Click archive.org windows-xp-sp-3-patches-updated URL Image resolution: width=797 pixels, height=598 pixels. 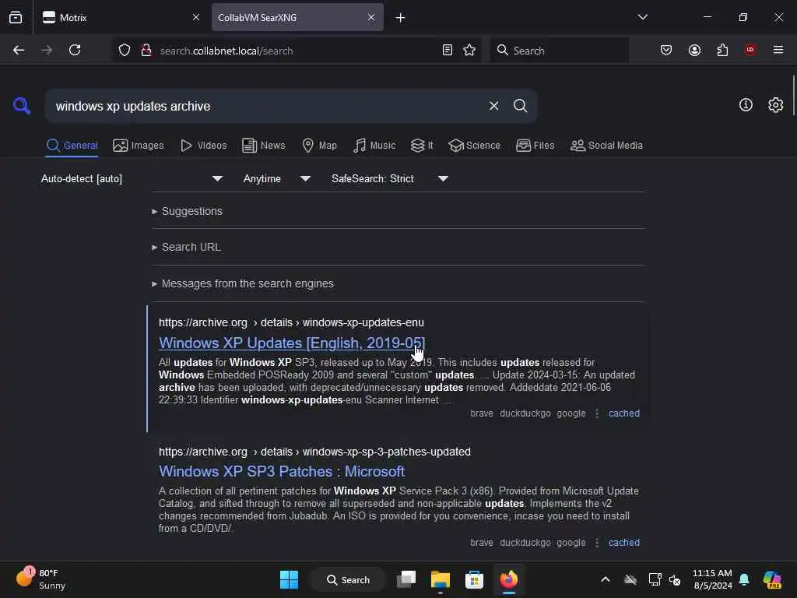pos(314,452)
